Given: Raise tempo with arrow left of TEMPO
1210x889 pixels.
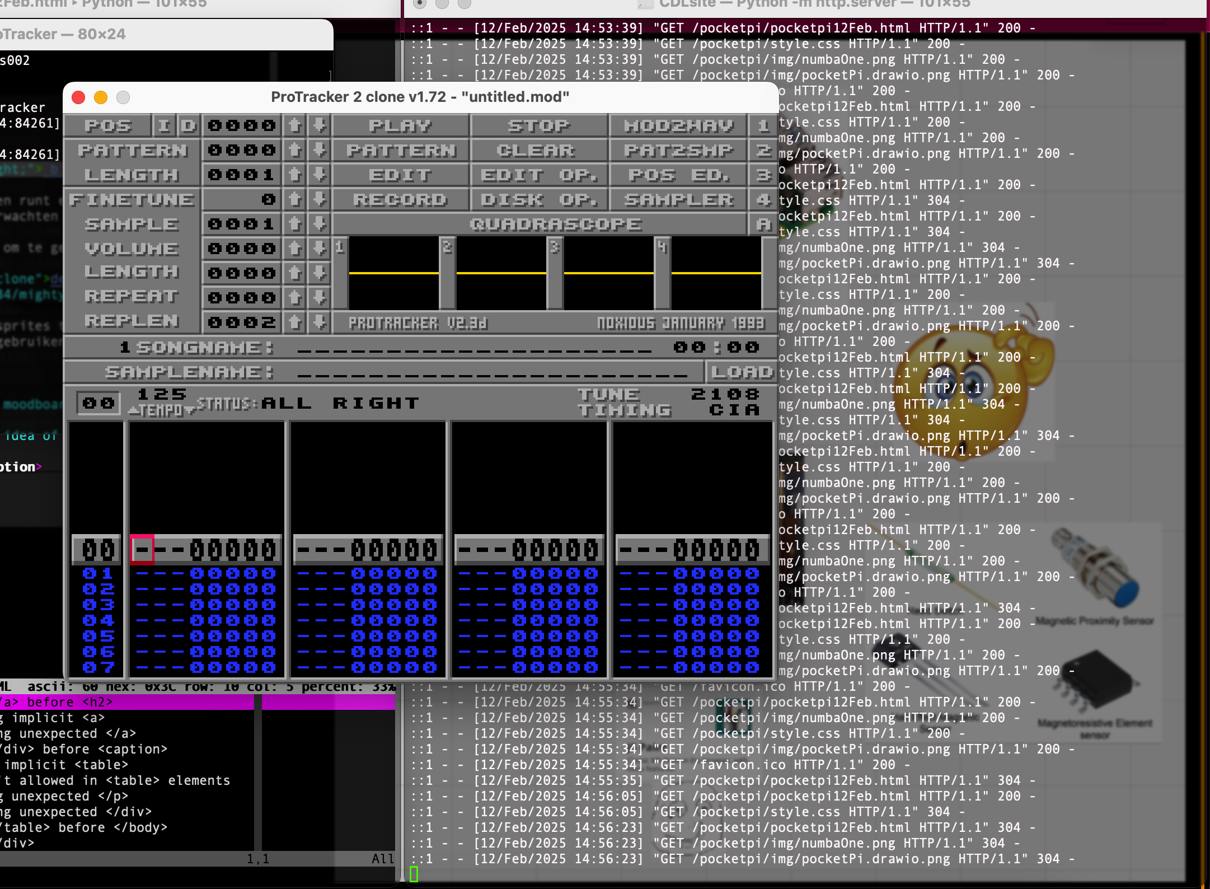Looking at the screenshot, I should point(133,411).
